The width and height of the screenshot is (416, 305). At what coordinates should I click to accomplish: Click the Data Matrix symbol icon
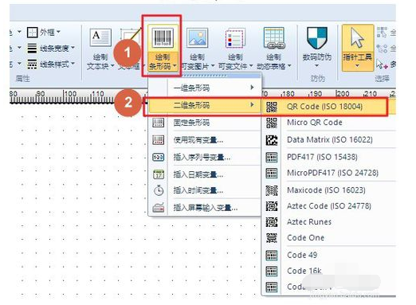[x=272, y=140]
